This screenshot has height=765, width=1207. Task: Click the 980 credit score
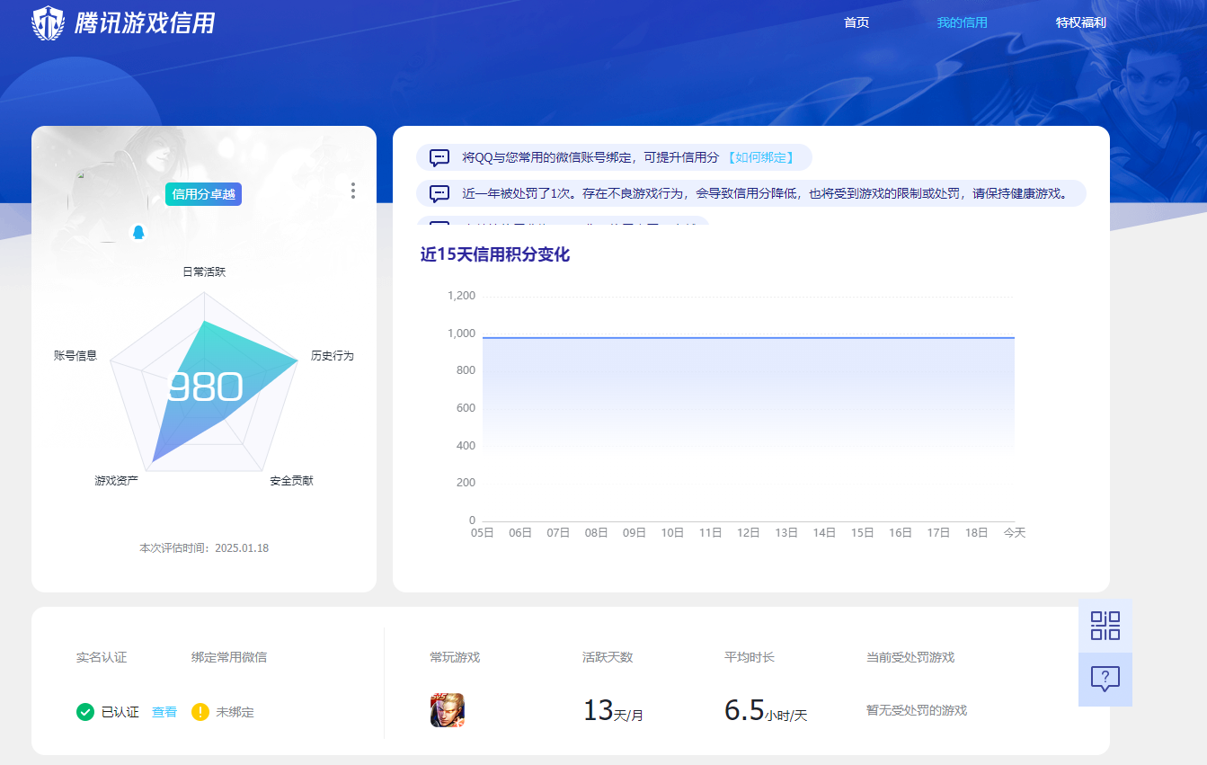click(206, 387)
